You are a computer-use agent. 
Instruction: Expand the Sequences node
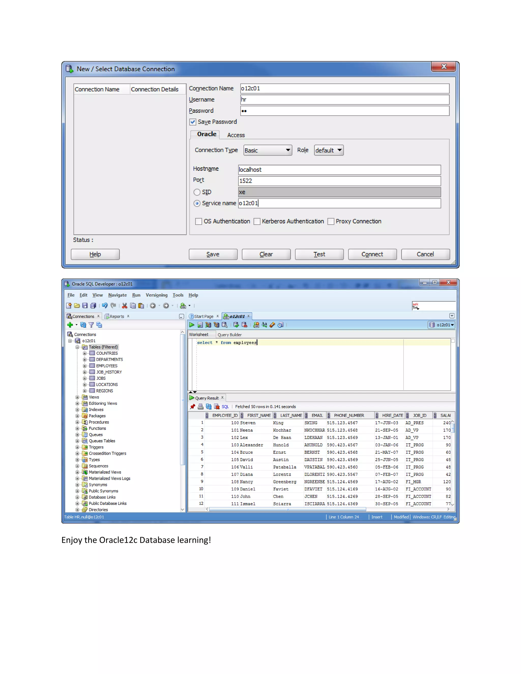click(77, 466)
